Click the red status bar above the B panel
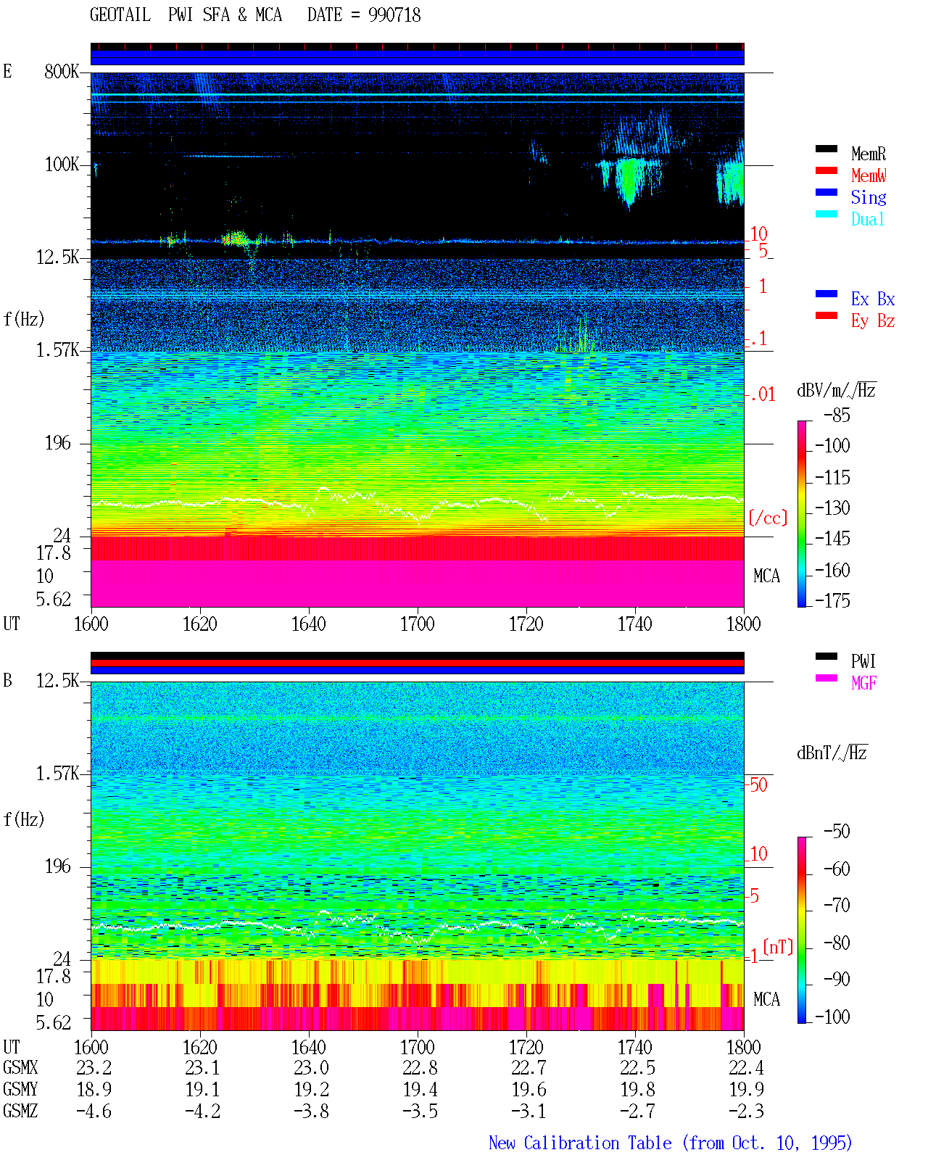Screen dimensions: 928x1155 (418, 663)
